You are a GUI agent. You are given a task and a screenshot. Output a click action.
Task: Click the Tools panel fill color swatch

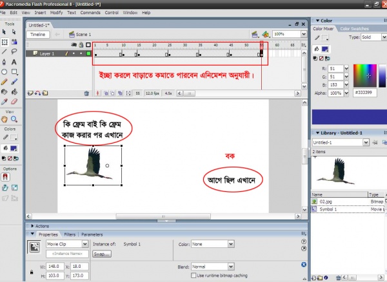pyautogui.click(x=14, y=148)
